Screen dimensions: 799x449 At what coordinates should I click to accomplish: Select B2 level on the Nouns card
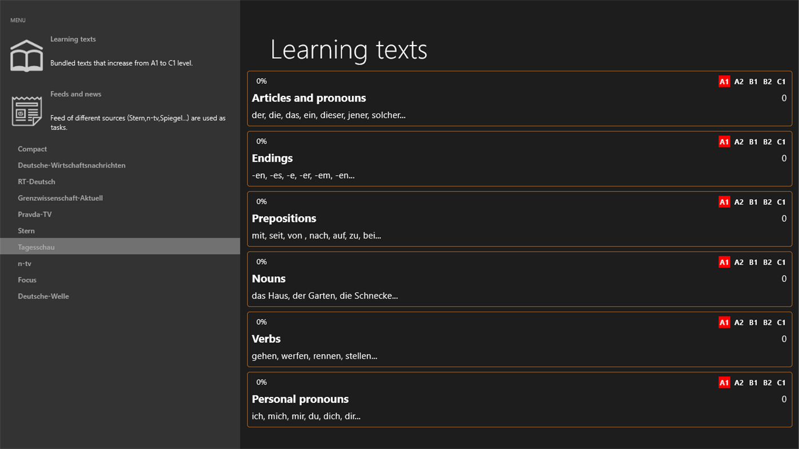tap(767, 262)
